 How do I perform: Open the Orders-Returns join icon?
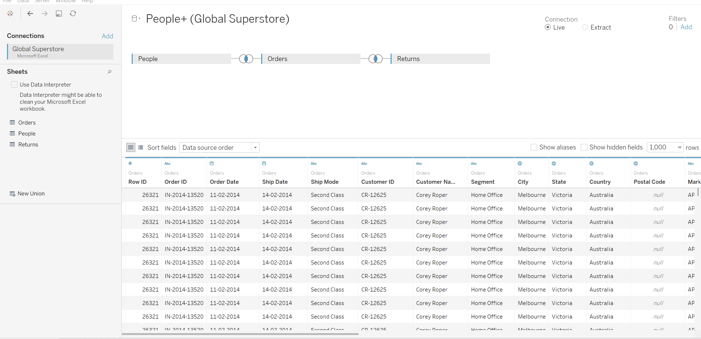376,59
